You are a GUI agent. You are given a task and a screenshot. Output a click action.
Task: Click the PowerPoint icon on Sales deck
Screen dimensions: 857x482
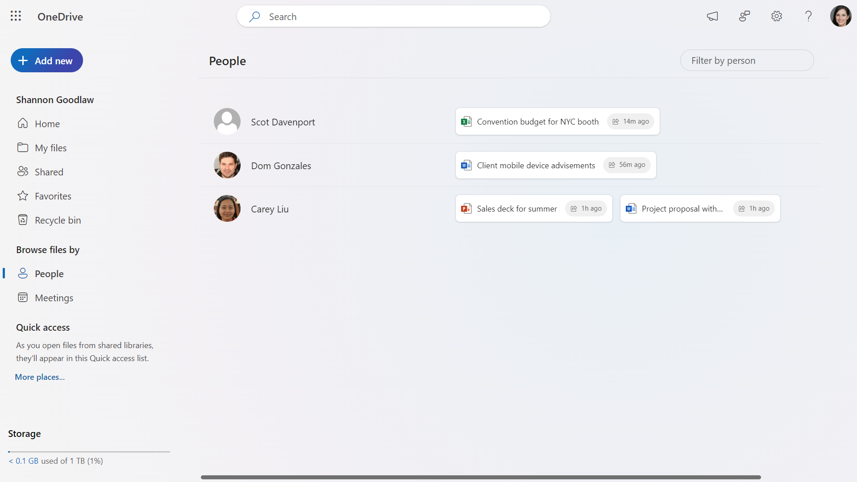click(x=466, y=208)
